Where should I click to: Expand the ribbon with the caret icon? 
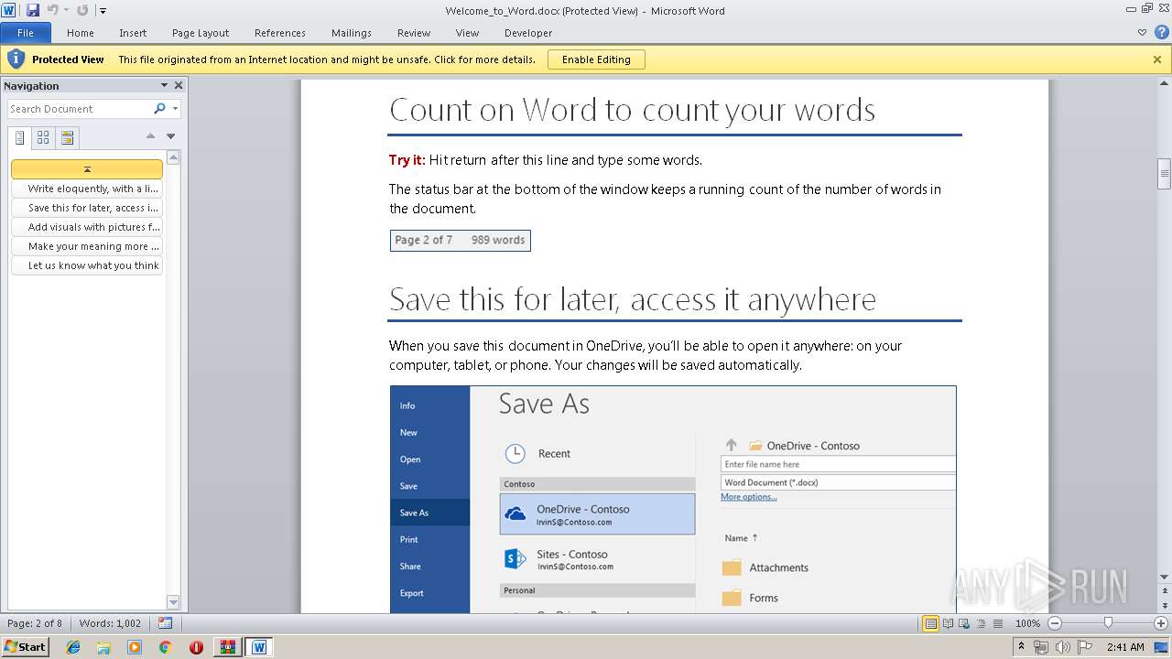1142,33
